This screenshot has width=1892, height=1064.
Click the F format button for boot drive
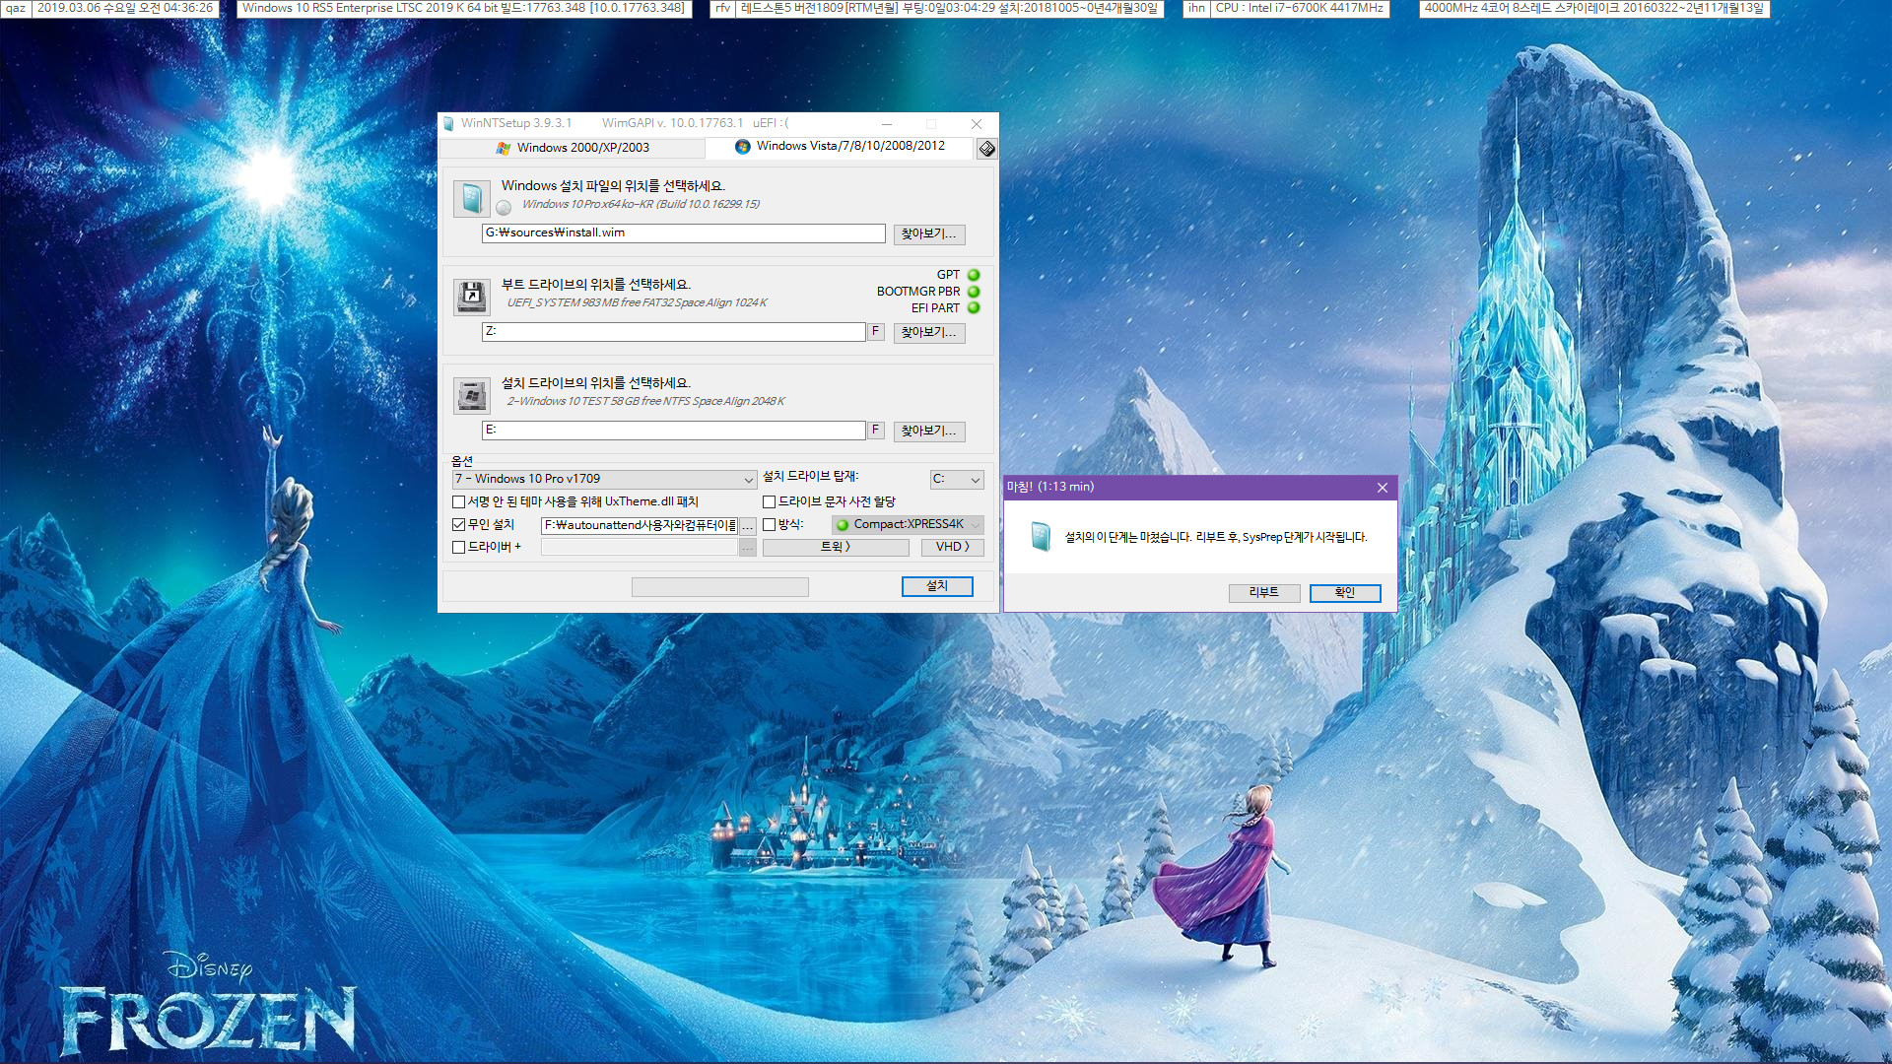pyautogui.click(x=875, y=332)
